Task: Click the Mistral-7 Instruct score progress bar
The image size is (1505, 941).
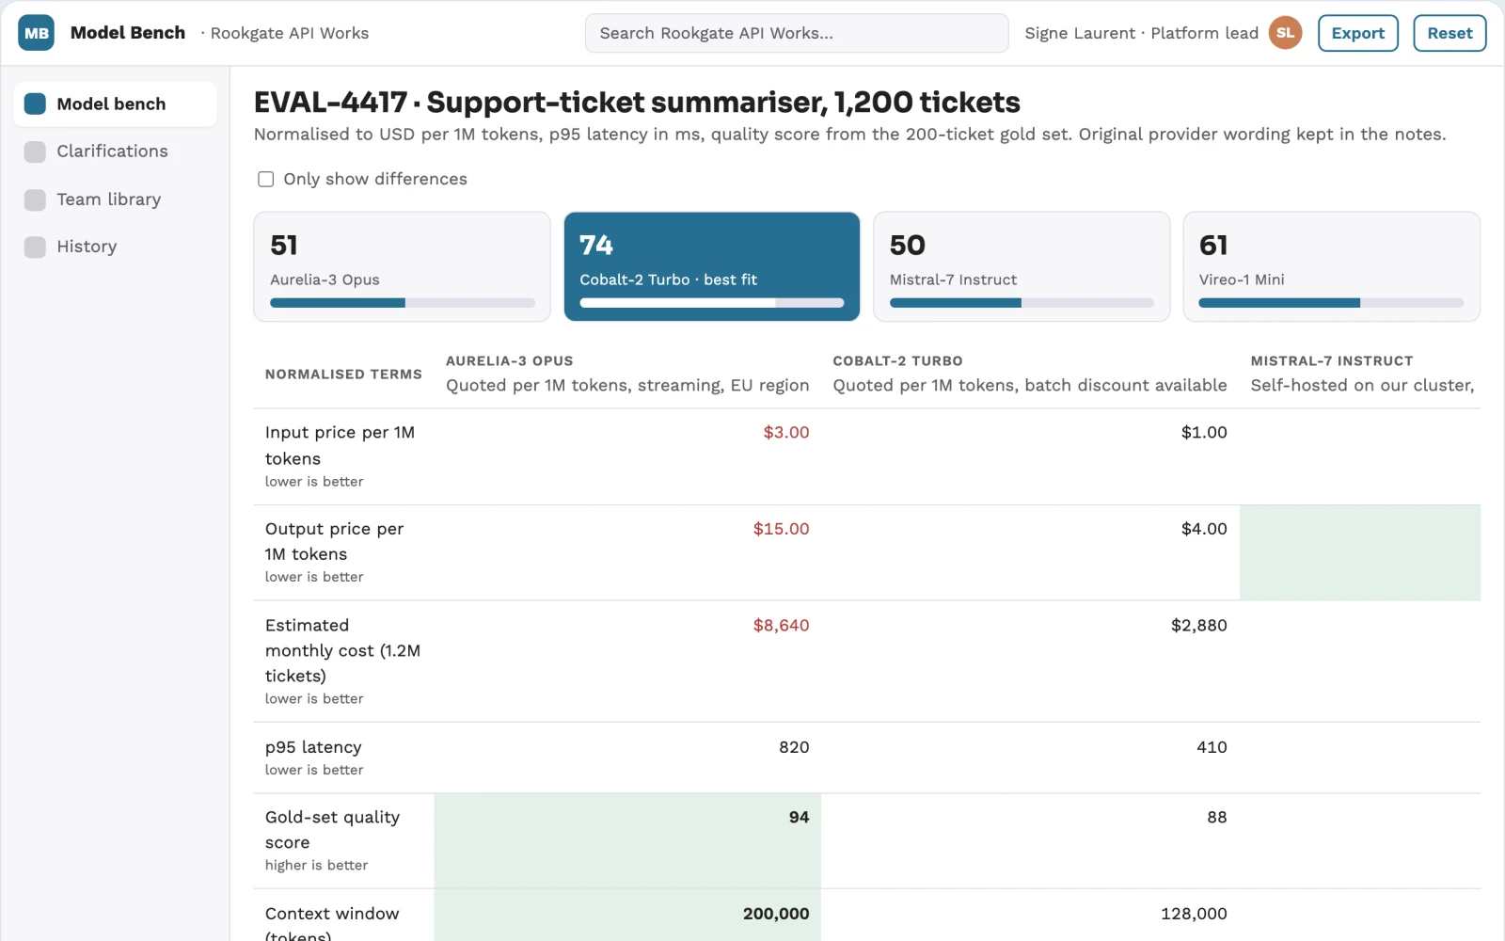Action: click(1022, 303)
